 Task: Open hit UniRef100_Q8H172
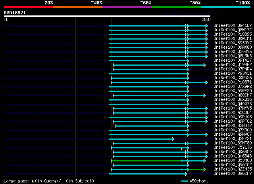tap(233, 30)
